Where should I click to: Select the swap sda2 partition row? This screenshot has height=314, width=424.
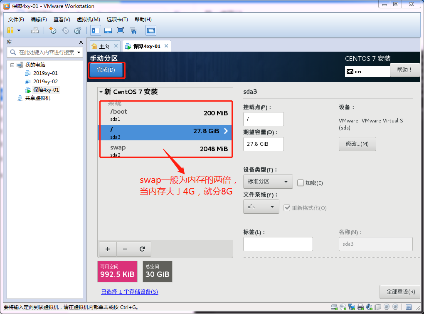click(x=165, y=150)
